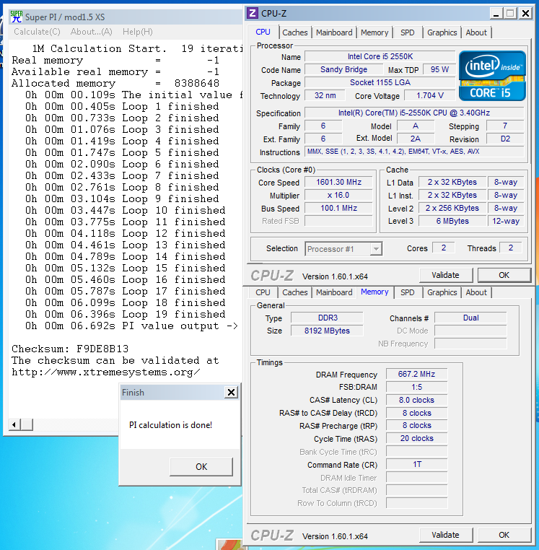The image size is (539, 550).
Task: Switch to CPU tab in lower CPU-Z window
Action: click(x=263, y=292)
